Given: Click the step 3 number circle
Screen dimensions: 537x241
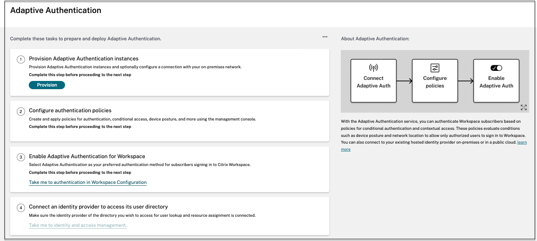Looking at the screenshot, I should [21, 157].
